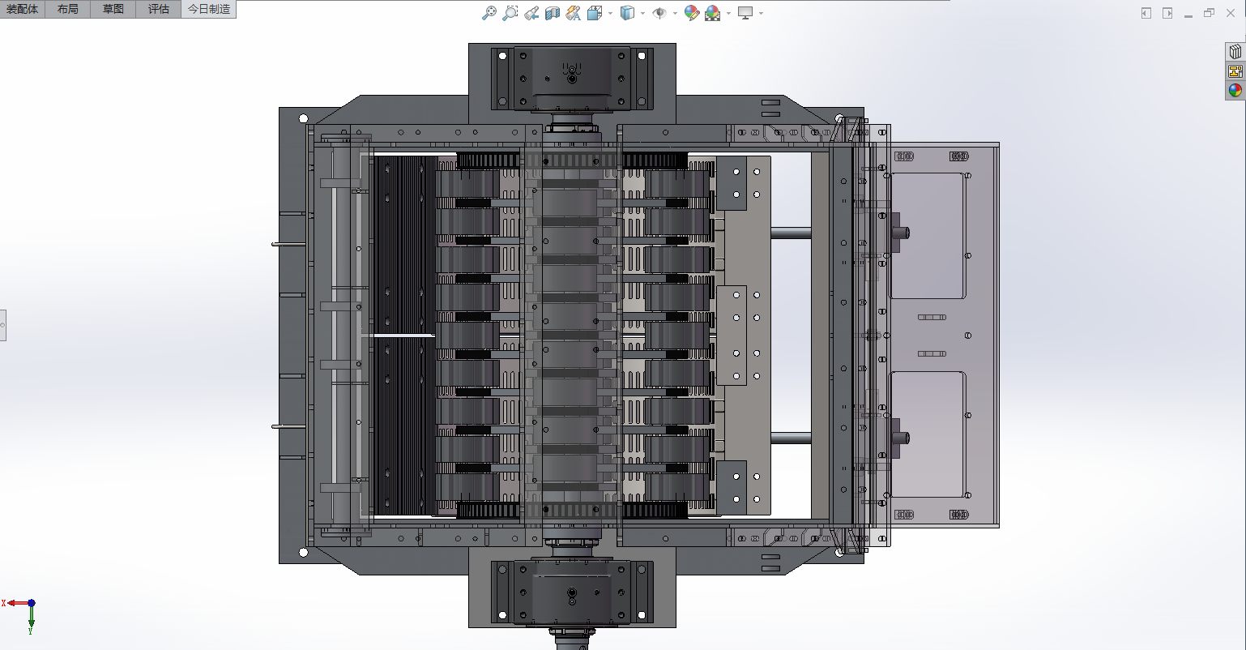
Task: Open the View Settings dropdown arrow
Action: (761, 13)
